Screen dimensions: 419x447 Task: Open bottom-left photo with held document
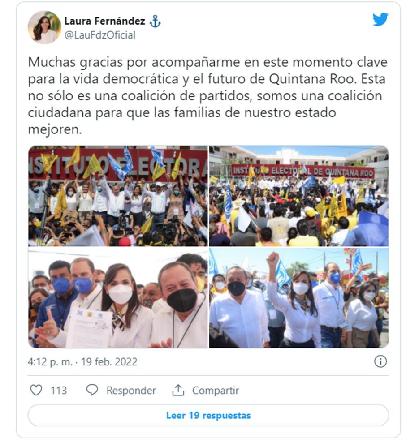pyautogui.click(x=118, y=297)
